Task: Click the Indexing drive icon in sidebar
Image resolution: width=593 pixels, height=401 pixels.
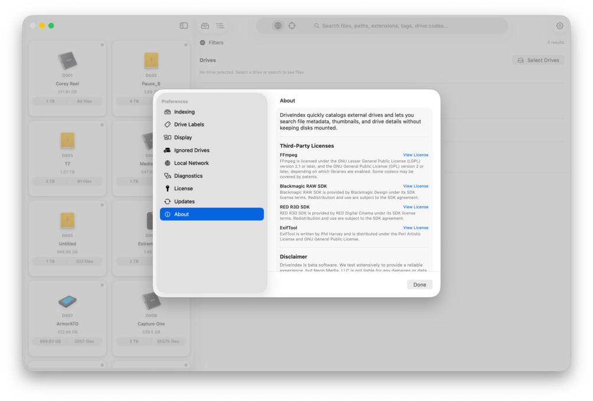Action: click(167, 112)
